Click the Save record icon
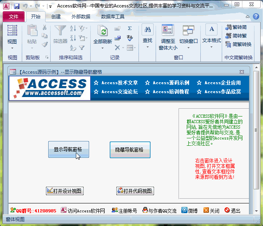The height and width of the screenshot is (226, 263). coord(117,38)
